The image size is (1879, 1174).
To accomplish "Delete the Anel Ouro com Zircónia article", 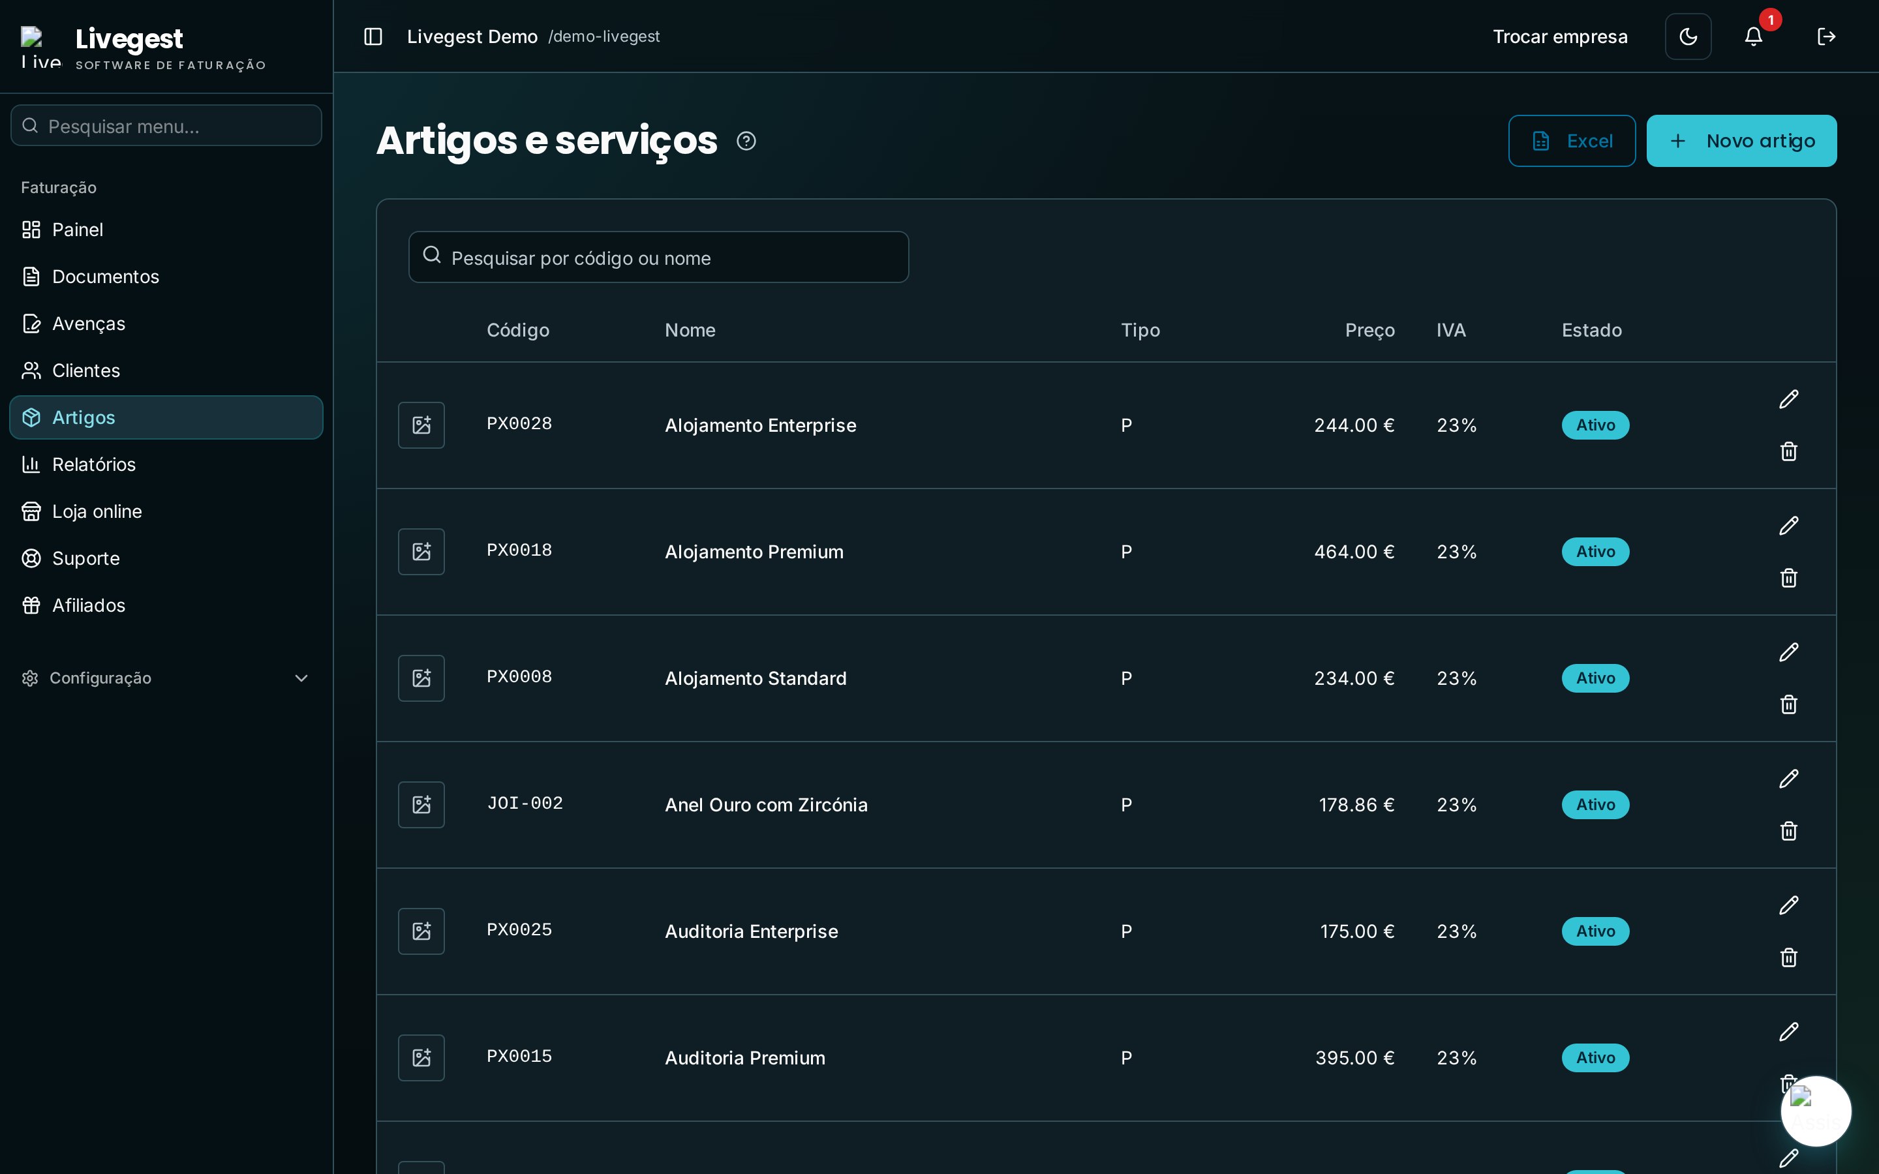I will click(x=1789, y=831).
